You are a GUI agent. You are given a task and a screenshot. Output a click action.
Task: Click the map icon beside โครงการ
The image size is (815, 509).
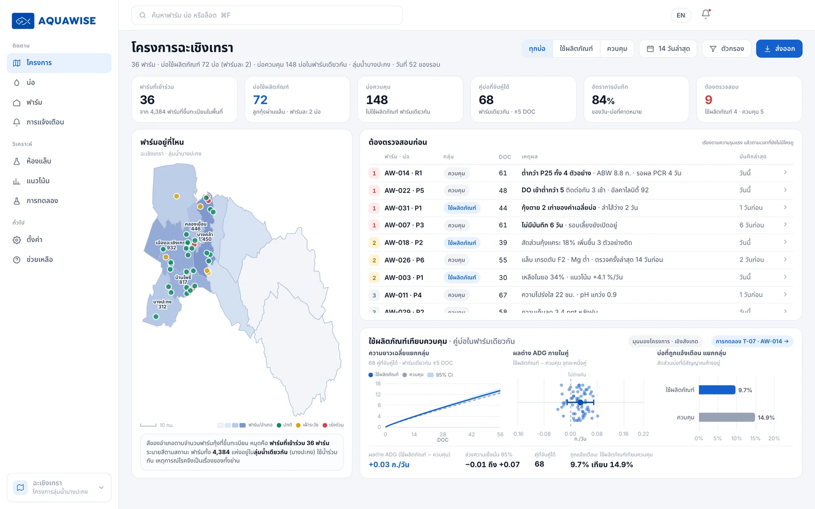coord(17,63)
